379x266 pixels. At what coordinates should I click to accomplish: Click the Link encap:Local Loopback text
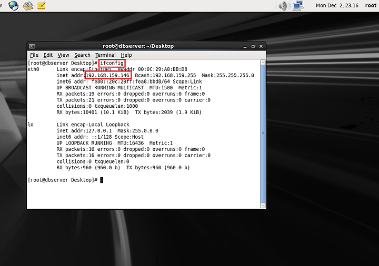click(x=93, y=125)
